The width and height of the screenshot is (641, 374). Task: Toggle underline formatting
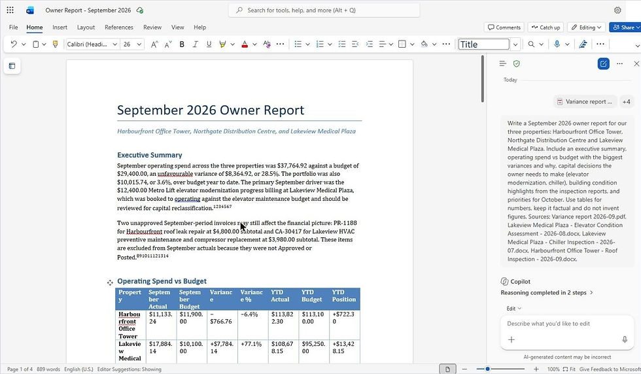(209, 44)
